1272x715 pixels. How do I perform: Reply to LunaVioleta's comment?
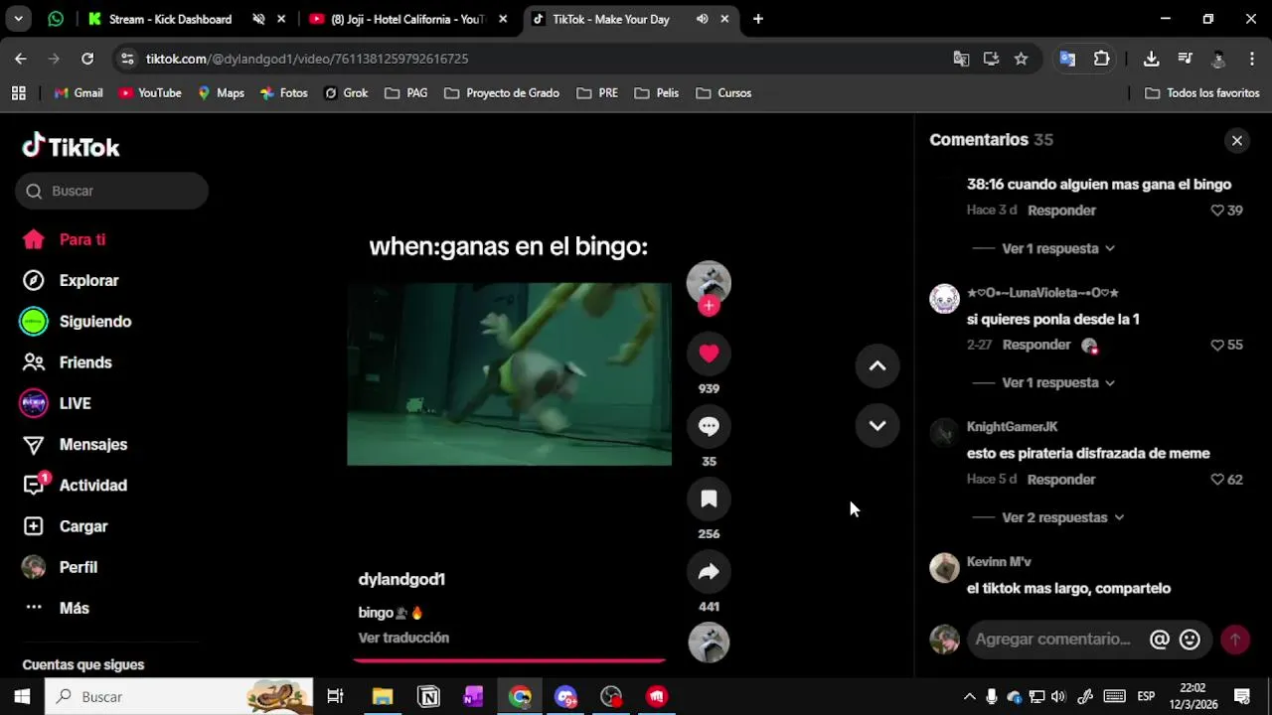point(1036,345)
